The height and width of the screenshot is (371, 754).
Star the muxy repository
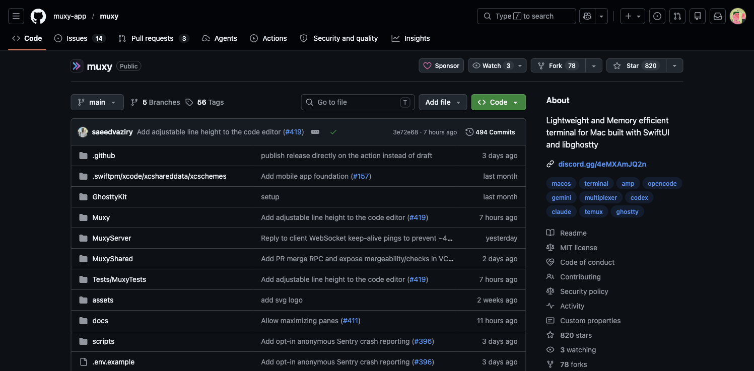coord(636,66)
